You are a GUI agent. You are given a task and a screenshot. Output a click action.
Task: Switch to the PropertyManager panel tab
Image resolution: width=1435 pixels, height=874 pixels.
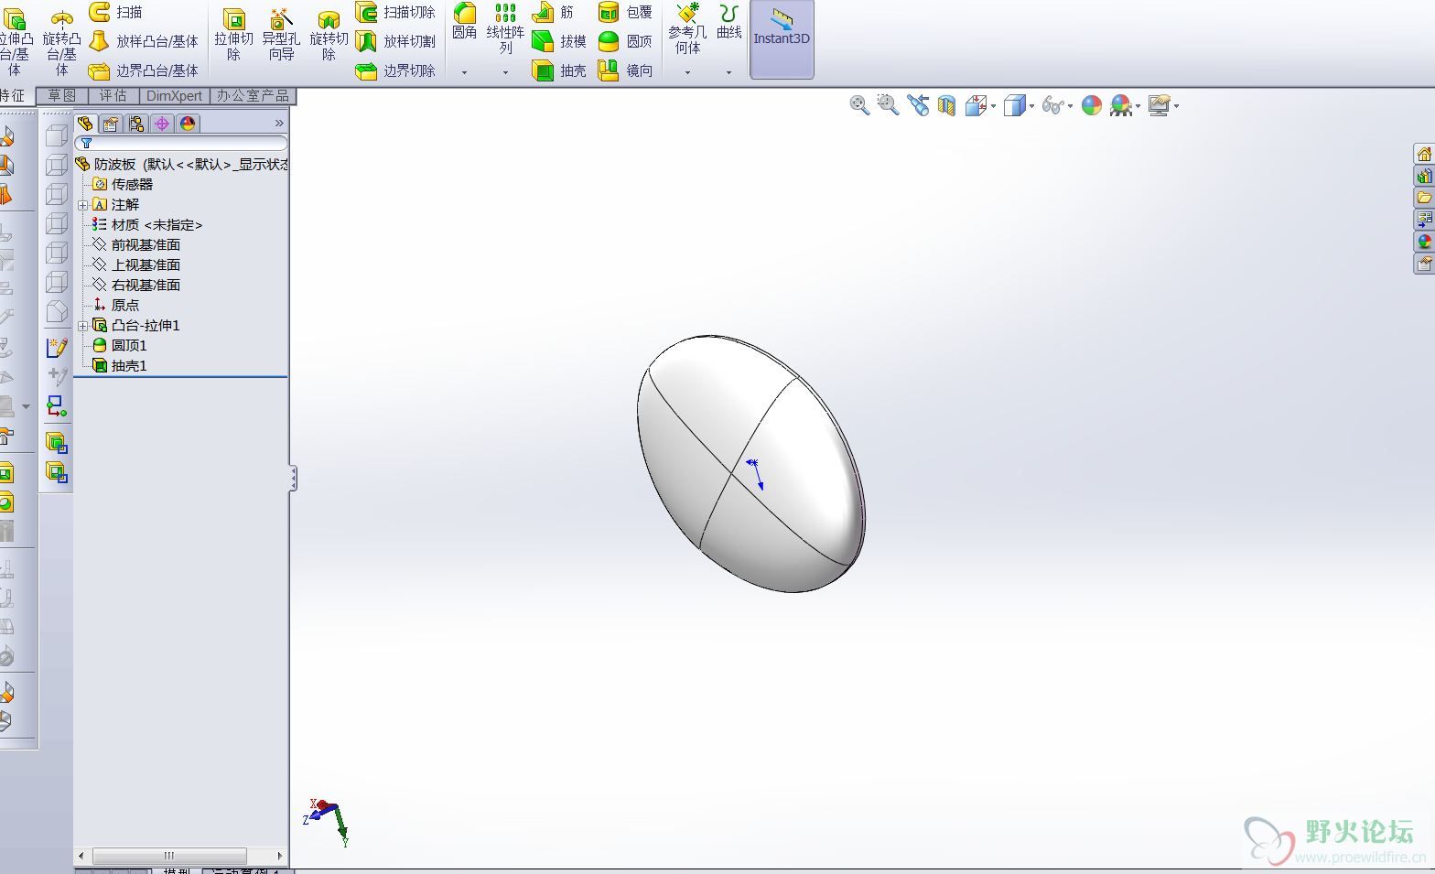[111, 124]
